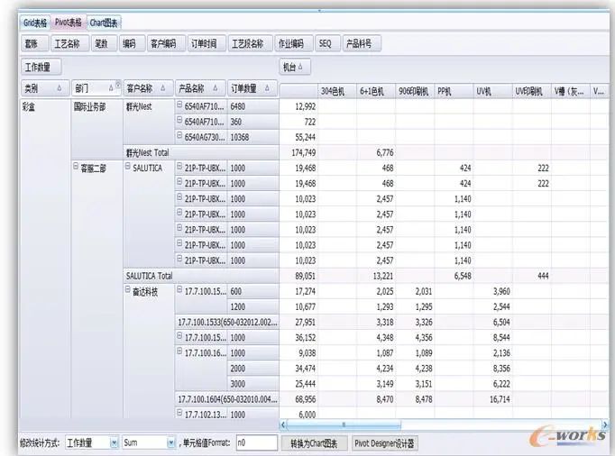
Task: Open the Chart图表 tab
Action: pos(104,22)
